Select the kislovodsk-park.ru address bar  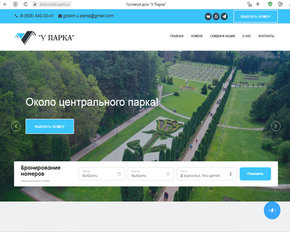click(x=54, y=4)
